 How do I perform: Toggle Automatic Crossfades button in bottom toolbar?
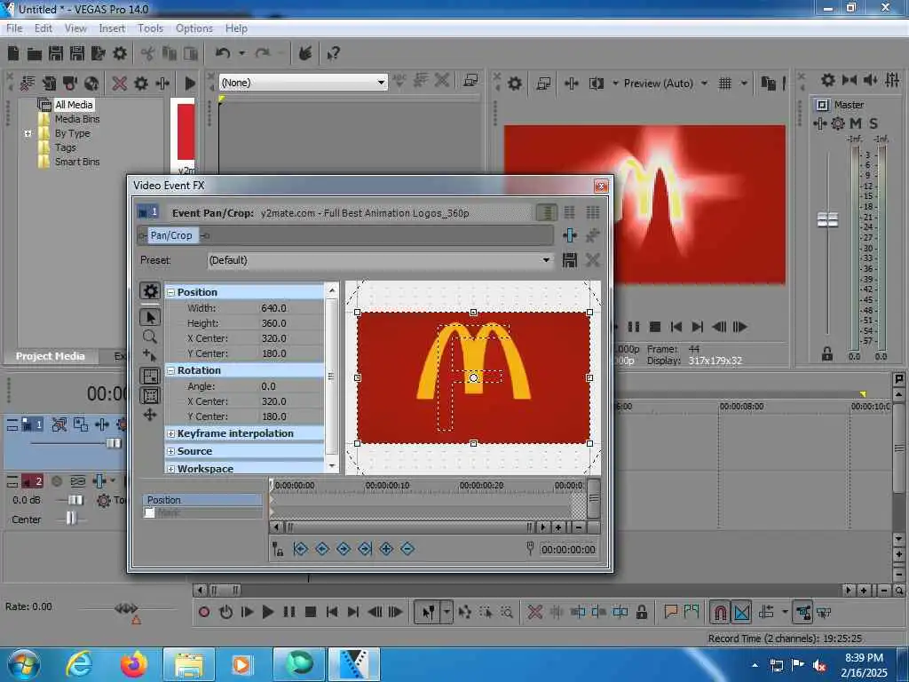tap(741, 612)
